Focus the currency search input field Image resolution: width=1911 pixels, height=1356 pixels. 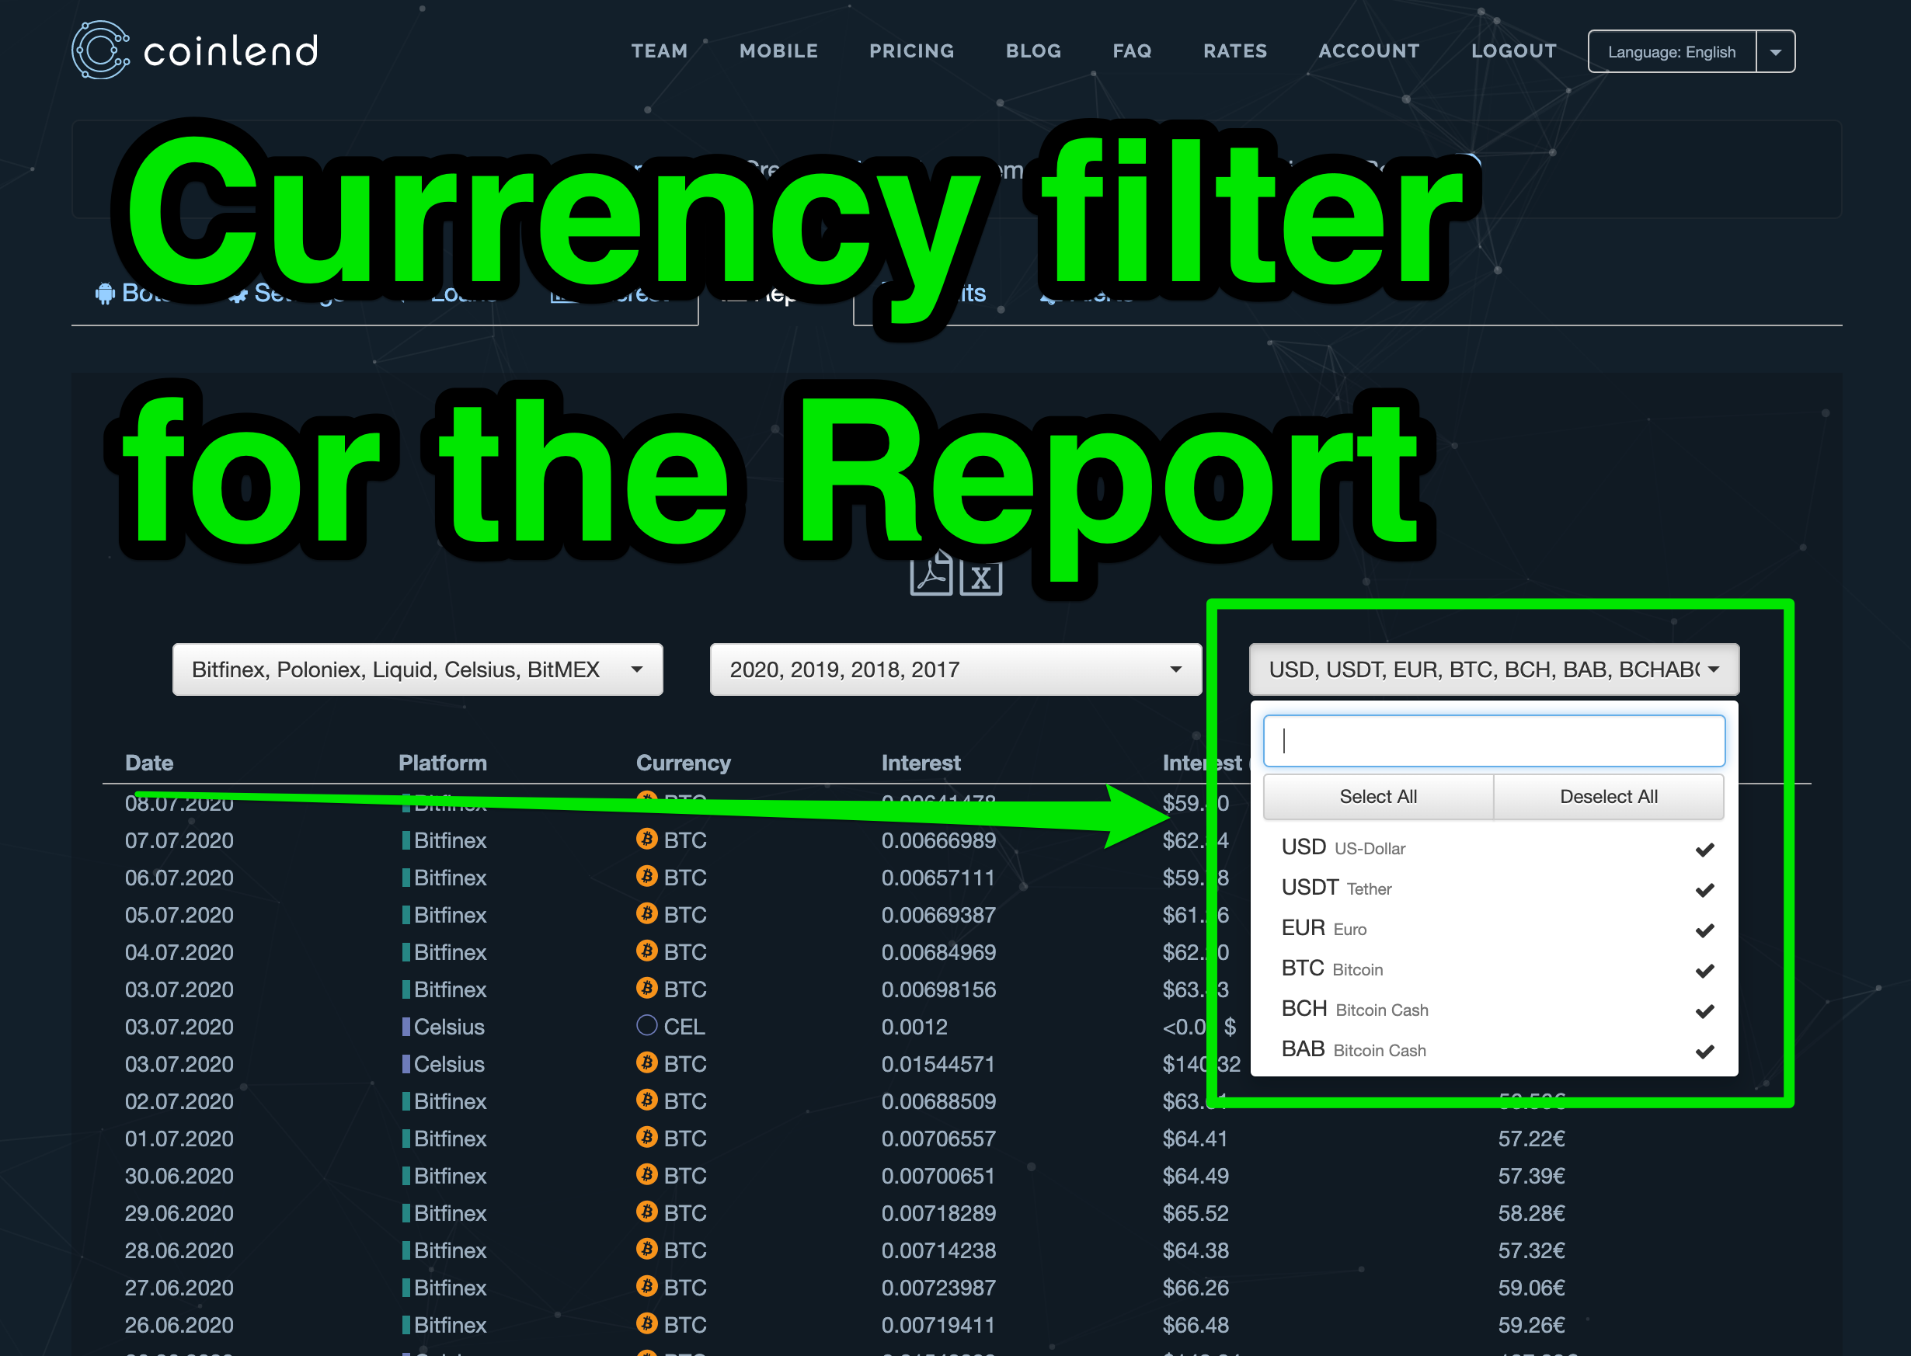pyautogui.click(x=1492, y=741)
